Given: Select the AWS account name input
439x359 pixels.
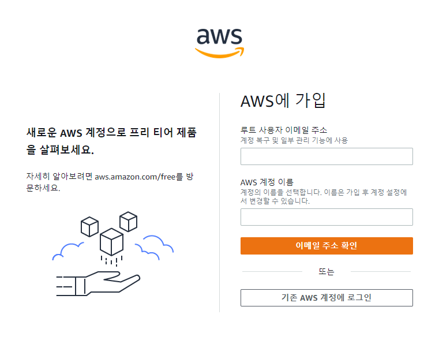Looking at the screenshot, I should [x=327, y=217].
